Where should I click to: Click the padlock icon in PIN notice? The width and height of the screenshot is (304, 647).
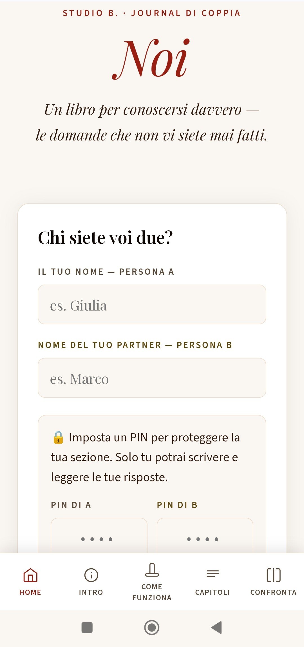tap(58, 437)
